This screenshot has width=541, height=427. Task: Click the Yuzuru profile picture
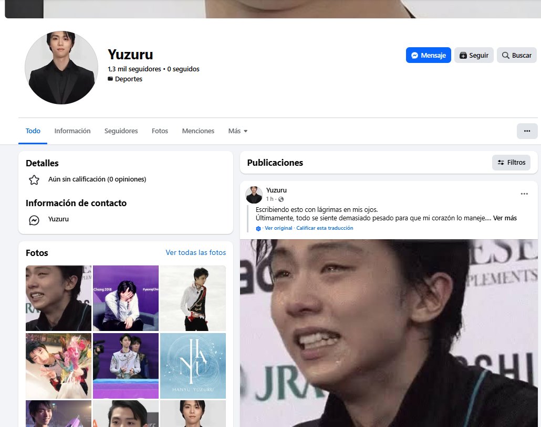61,68
